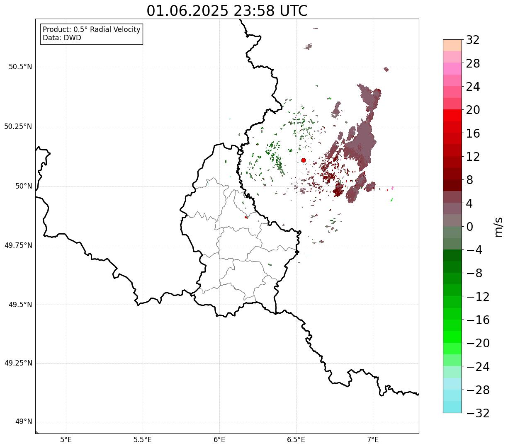Image resolution: width=508 pixels, height=448 pixels.
Task: Click the longitude label '6.5°E'
Action: point(296,440)
